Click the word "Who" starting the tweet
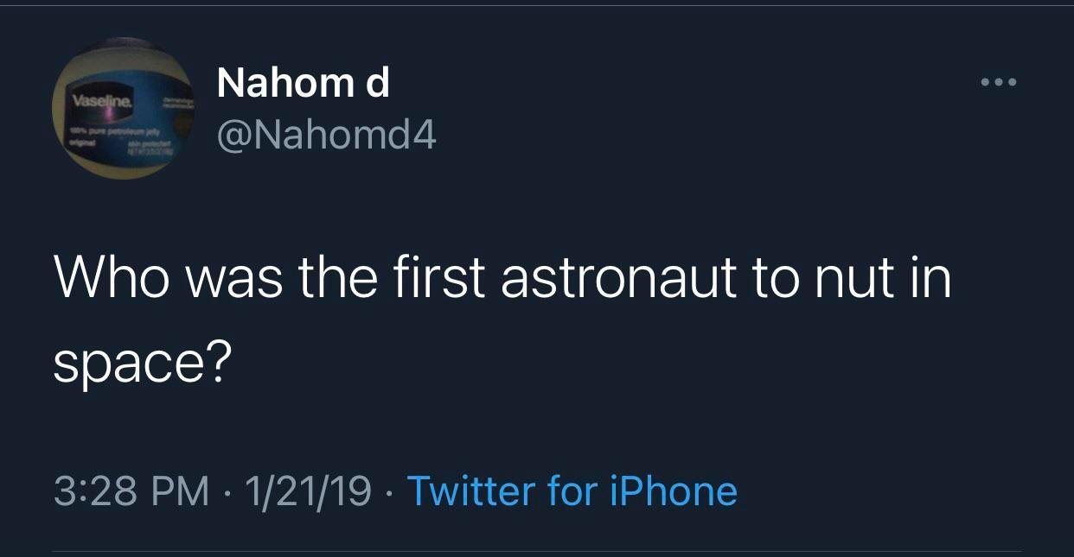 (x=112, y=280)
